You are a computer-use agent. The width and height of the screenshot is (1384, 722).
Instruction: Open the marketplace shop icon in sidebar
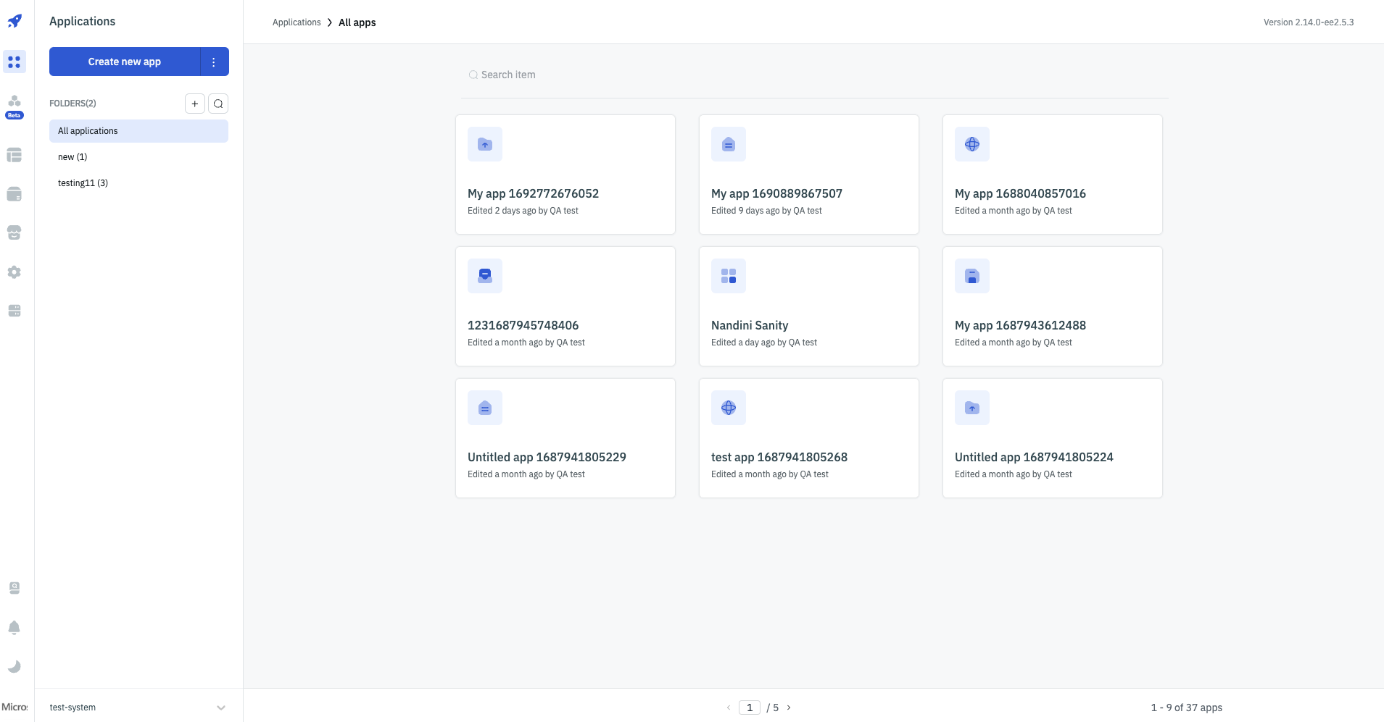[14, 232]
